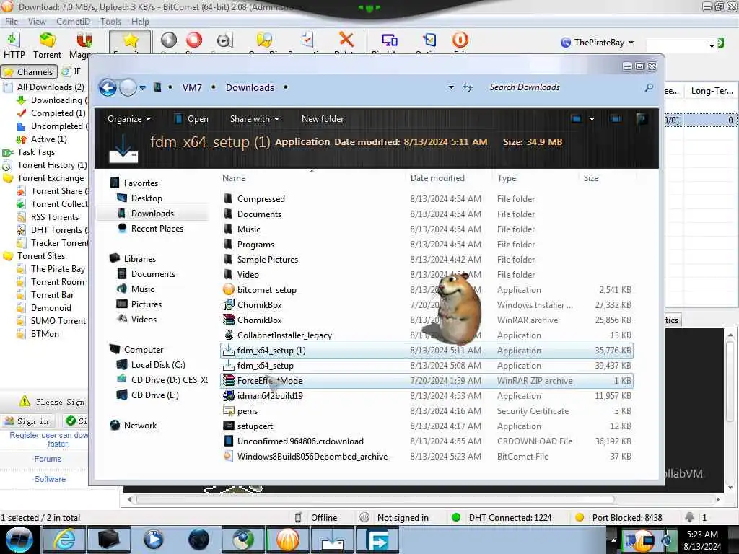Screen dimensions: 739x554
Task: Select Desktop under Favorites
Action: [147, 198]
